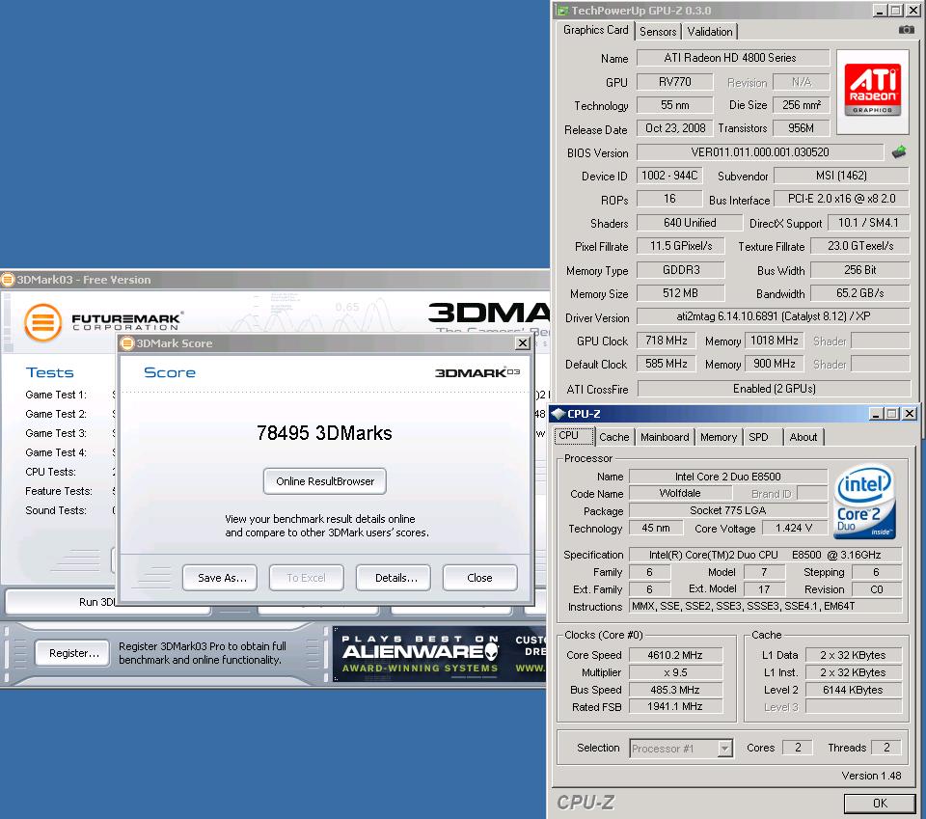Click the CPU Tests label in 3DMark03
926x819 pixels.
click(51, 472)
